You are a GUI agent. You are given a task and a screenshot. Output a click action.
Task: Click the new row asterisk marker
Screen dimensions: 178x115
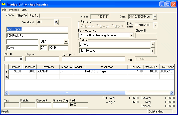click(7, 77)
